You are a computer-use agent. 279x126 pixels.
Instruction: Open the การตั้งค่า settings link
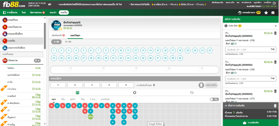click(x=268, y=2)
